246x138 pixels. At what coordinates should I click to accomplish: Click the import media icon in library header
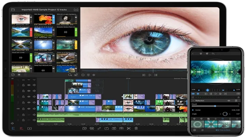[x=76, y=10]
